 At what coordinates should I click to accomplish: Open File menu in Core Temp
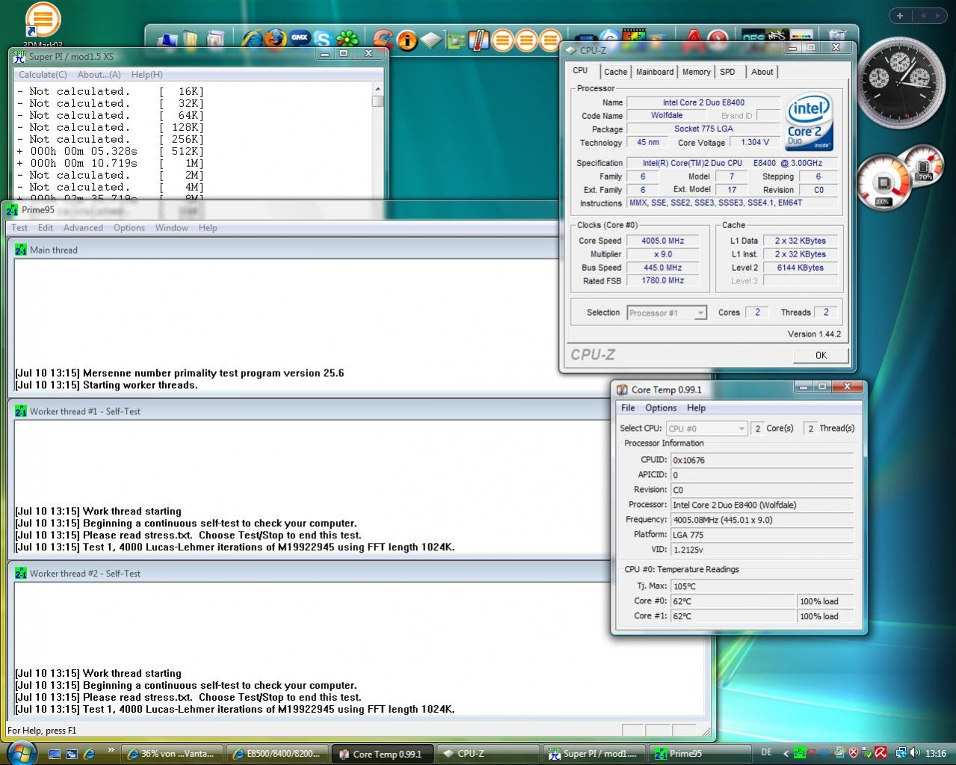[628, 408]
